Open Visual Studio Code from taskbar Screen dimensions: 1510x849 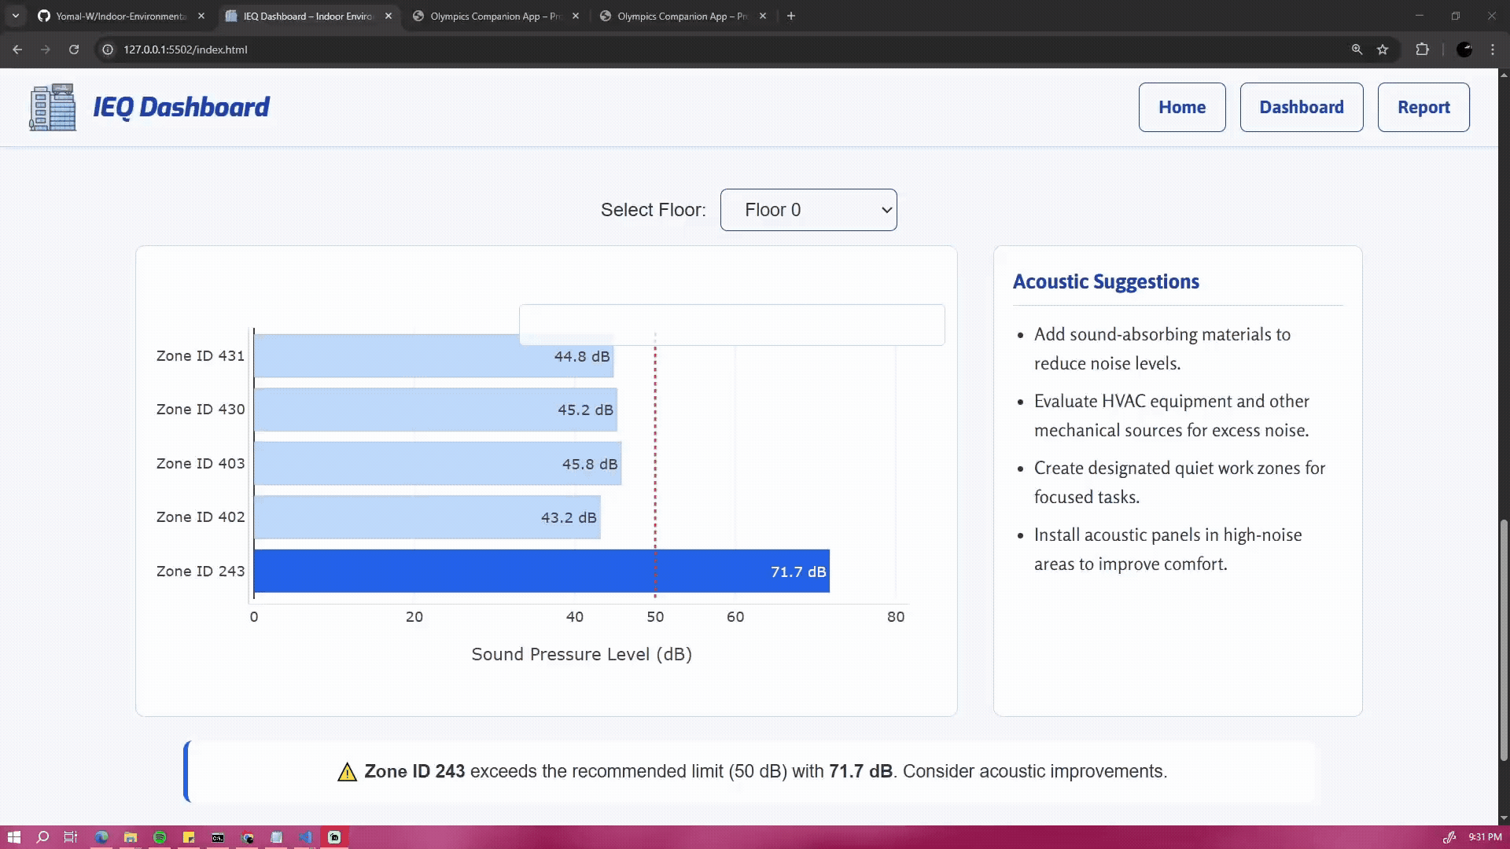(x=305, y=837)
